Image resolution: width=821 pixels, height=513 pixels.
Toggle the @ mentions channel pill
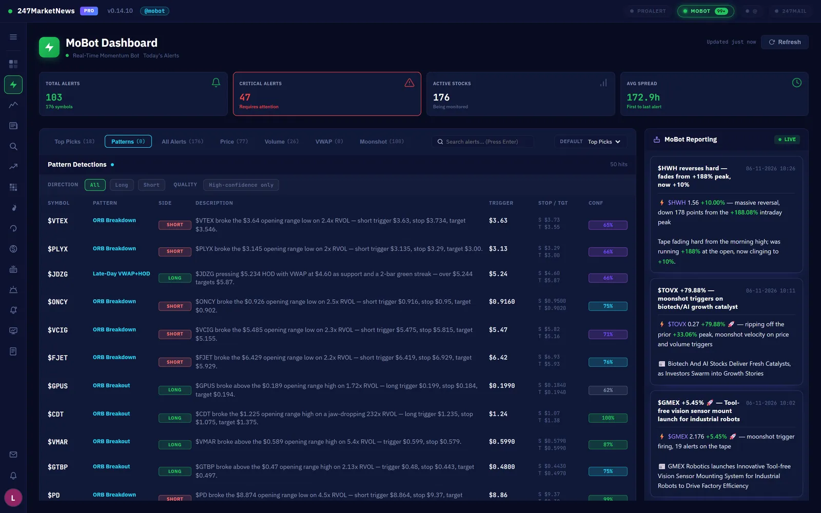coord(751,11)
